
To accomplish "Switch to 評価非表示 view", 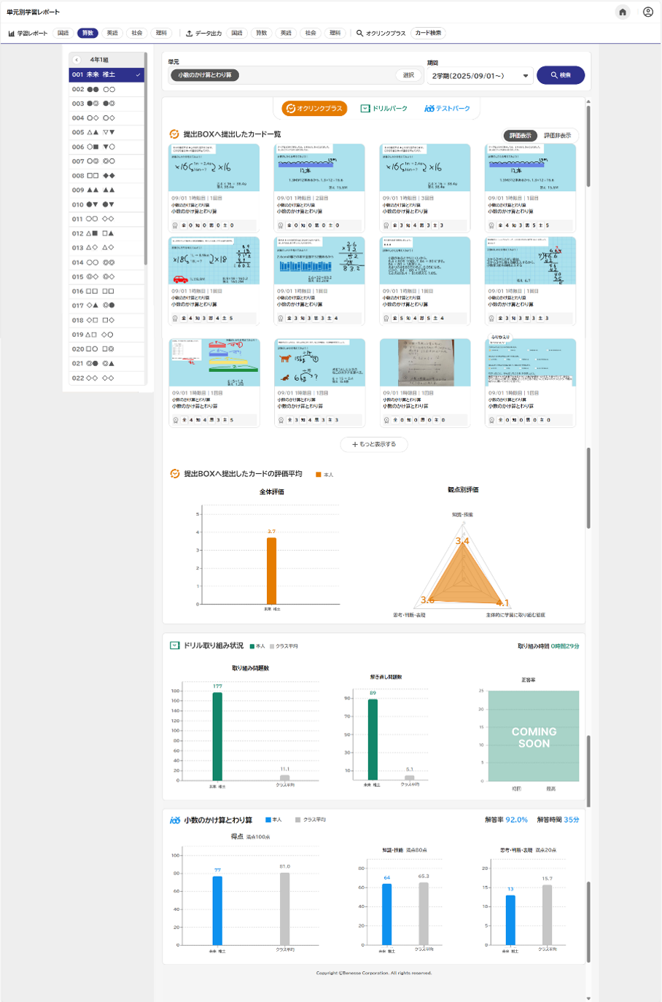I will pos(557,136).
